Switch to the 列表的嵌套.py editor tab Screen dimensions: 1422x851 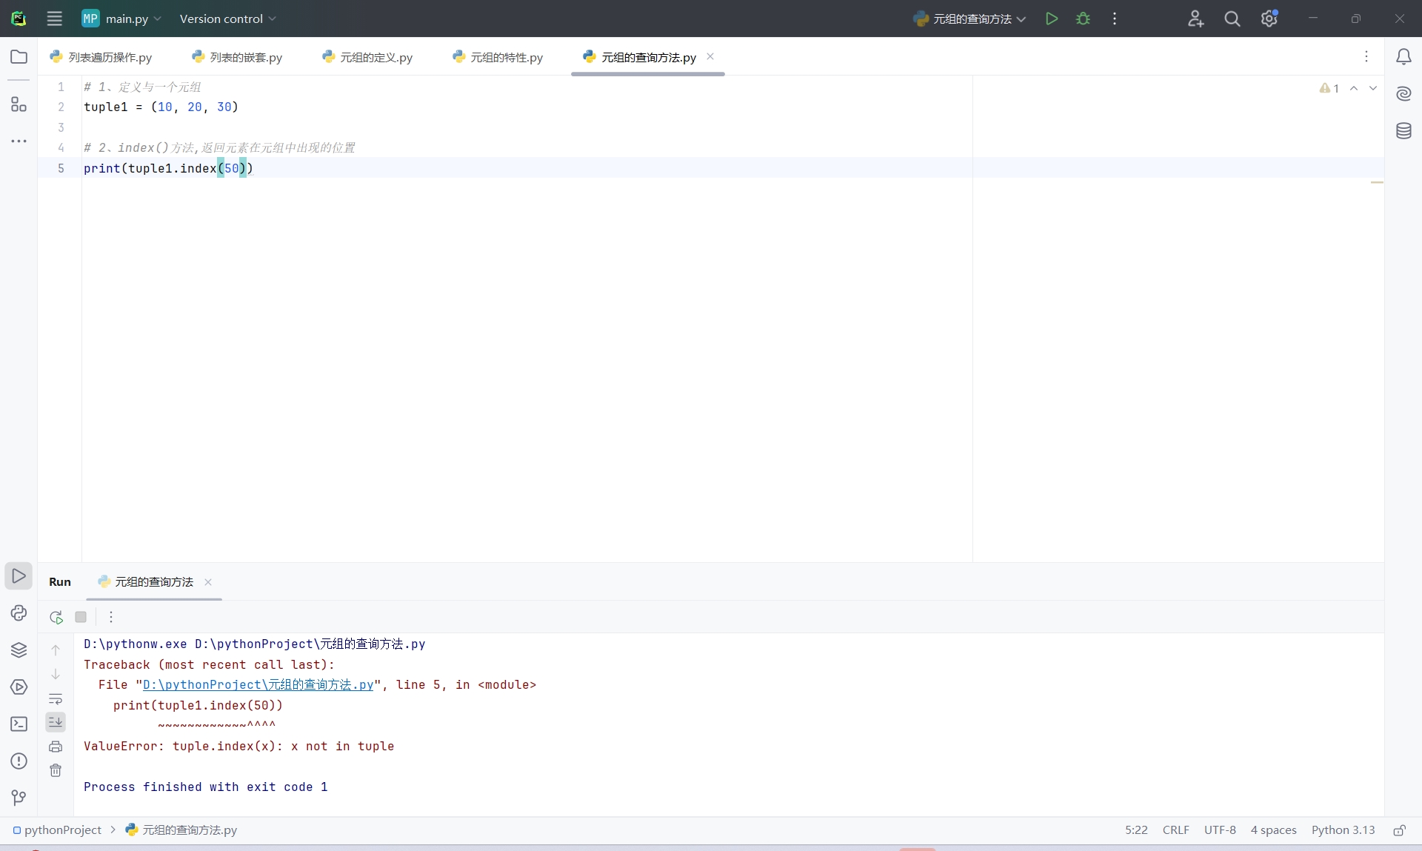(x=245, y=57)
